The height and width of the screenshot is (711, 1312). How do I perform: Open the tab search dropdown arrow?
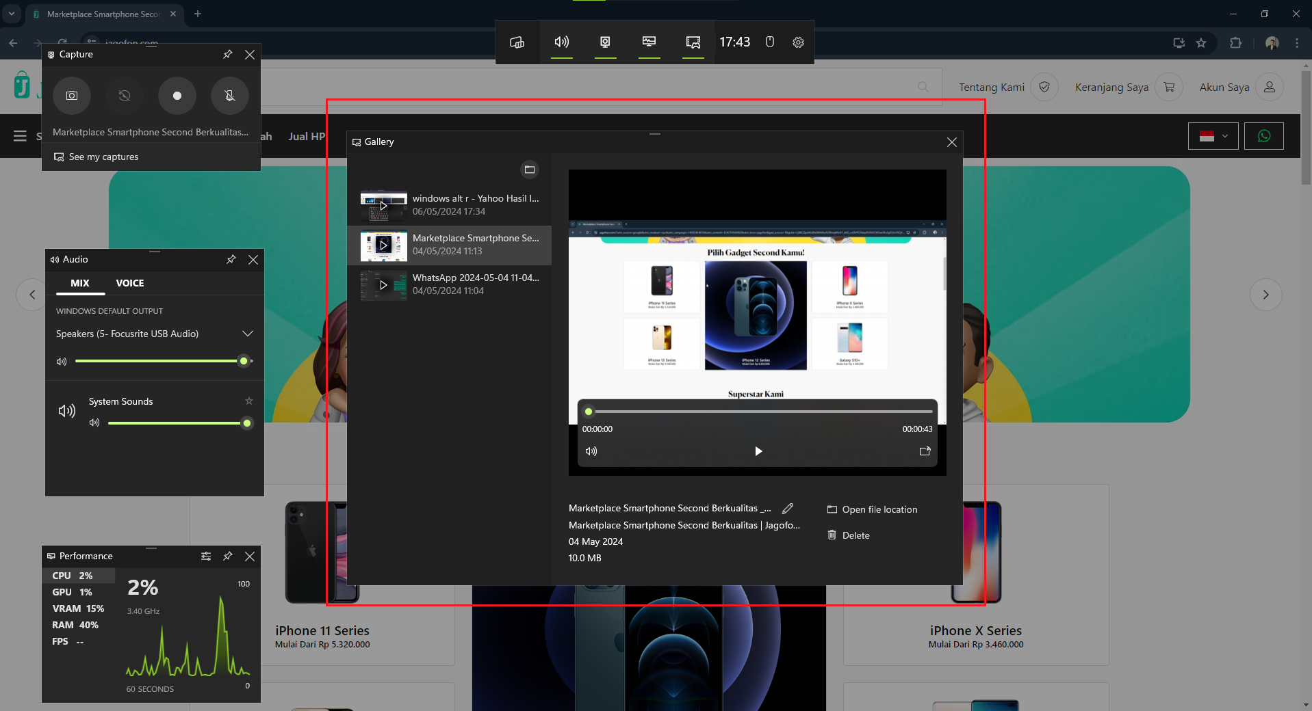point(12,14)
